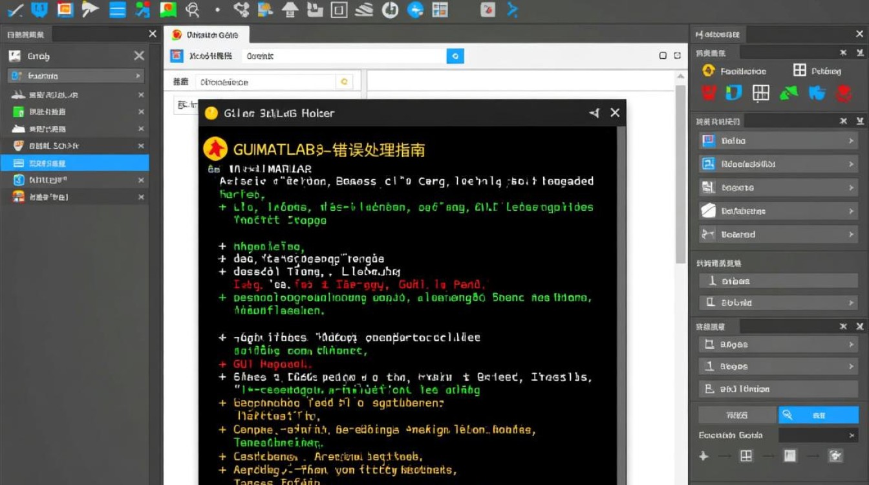Click the green arrow icon in right palette

tap(789, 93)
